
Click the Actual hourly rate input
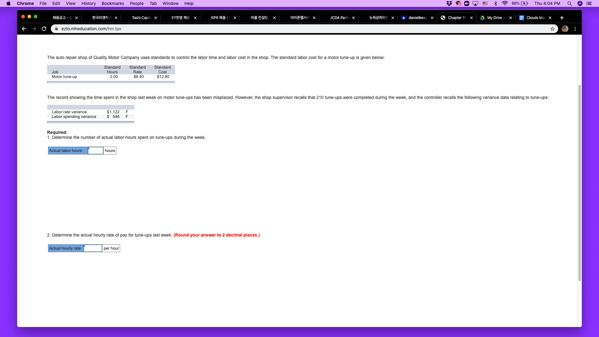pyautogui.click(x=93, y=248)
